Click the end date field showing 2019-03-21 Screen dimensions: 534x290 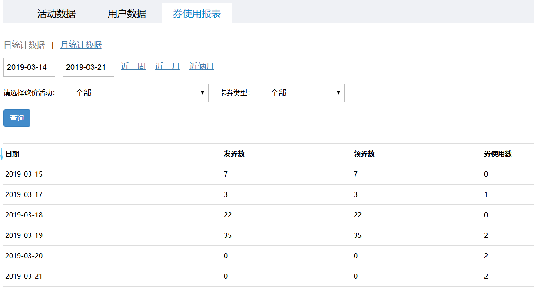tap(88, 67)
